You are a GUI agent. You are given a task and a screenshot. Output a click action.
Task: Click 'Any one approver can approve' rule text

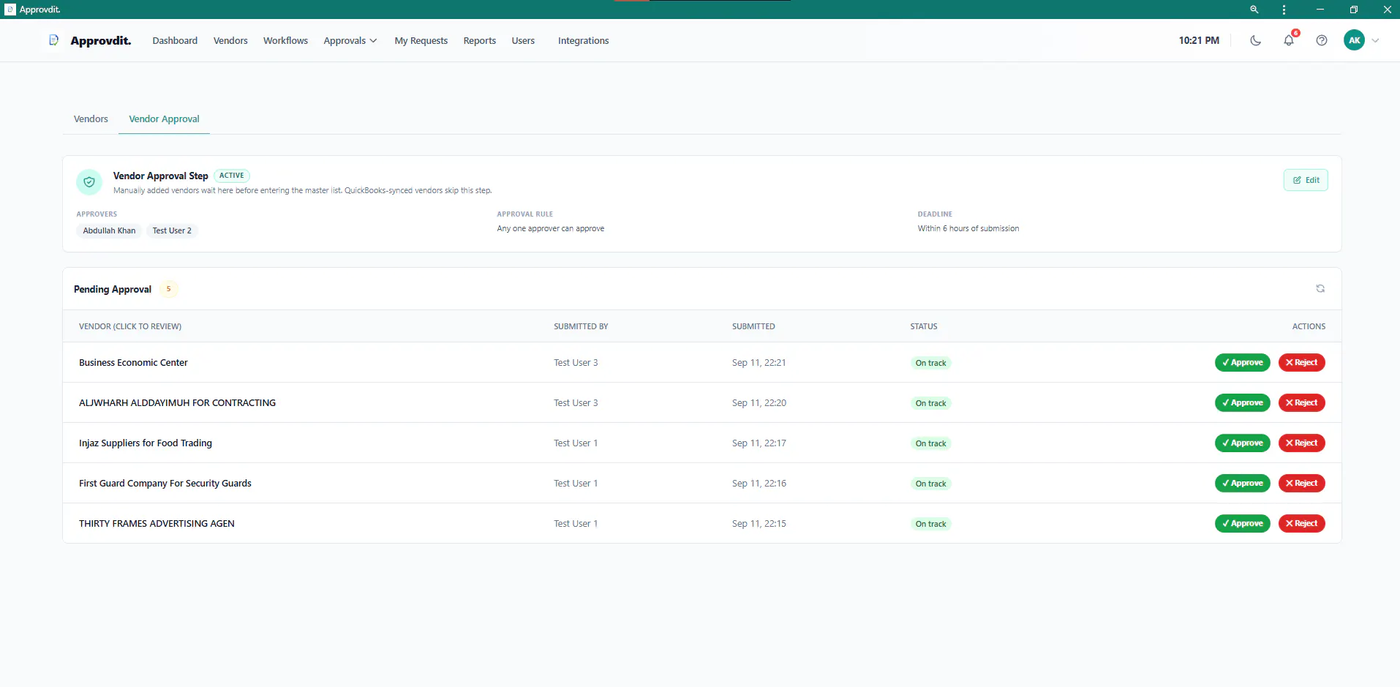551,228
